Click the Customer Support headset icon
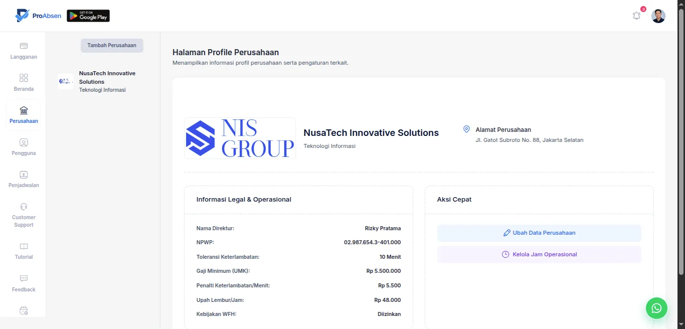The height and width of the screenshot is (329, 685). [x=24, y=207]
